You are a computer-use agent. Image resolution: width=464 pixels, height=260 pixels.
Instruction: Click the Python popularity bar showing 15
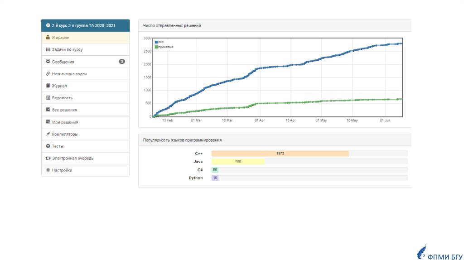(x=215, y=178)
